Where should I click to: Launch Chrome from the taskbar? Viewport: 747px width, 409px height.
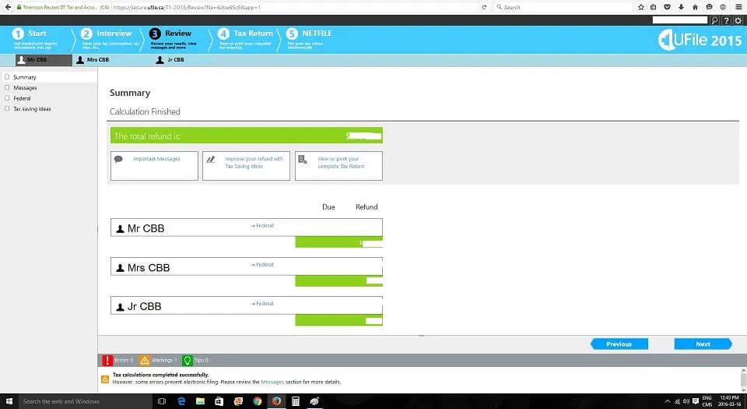[258, 401]
